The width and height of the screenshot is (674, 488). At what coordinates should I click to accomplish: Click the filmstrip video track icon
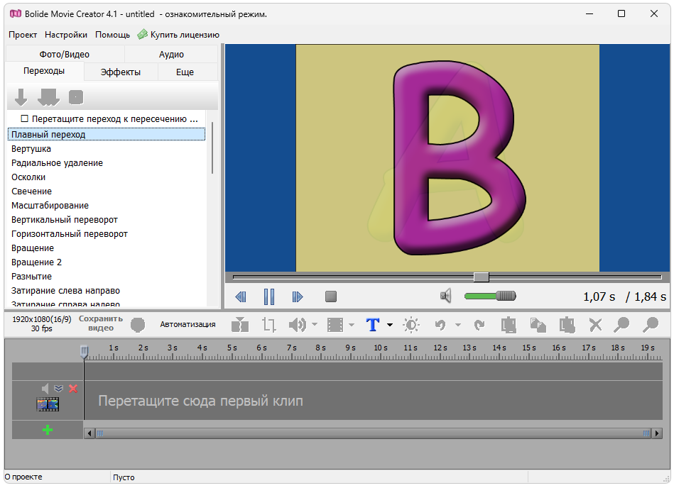pyautogui.click(x=48, y=404)
